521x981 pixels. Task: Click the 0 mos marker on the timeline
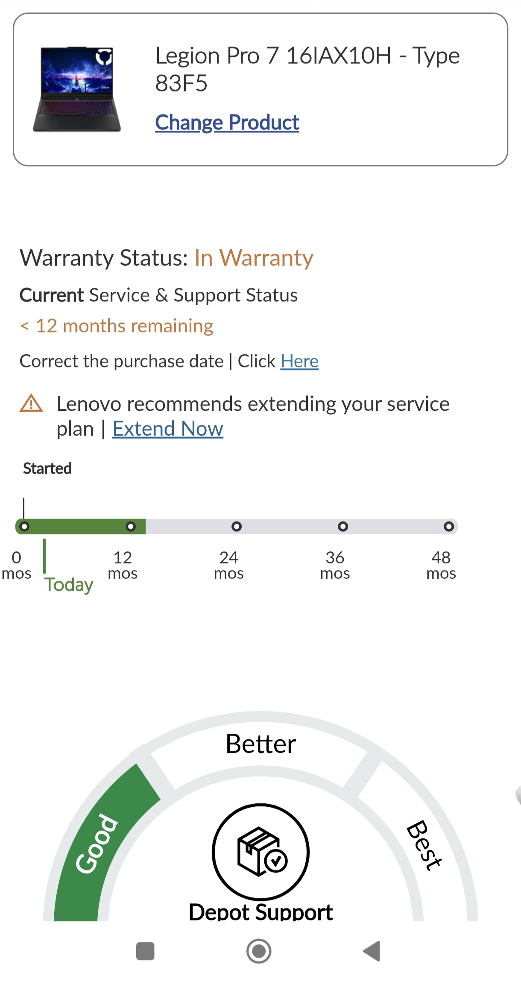coord(24,527)
